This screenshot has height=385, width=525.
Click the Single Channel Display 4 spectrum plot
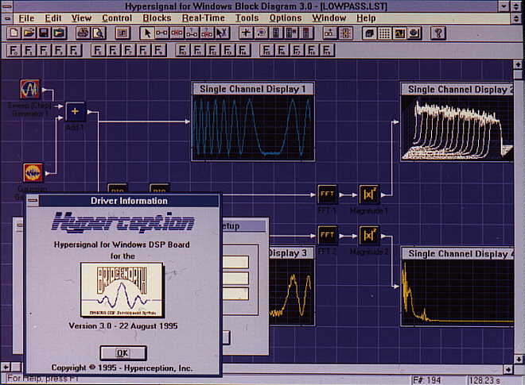click(x=457, y=292)
